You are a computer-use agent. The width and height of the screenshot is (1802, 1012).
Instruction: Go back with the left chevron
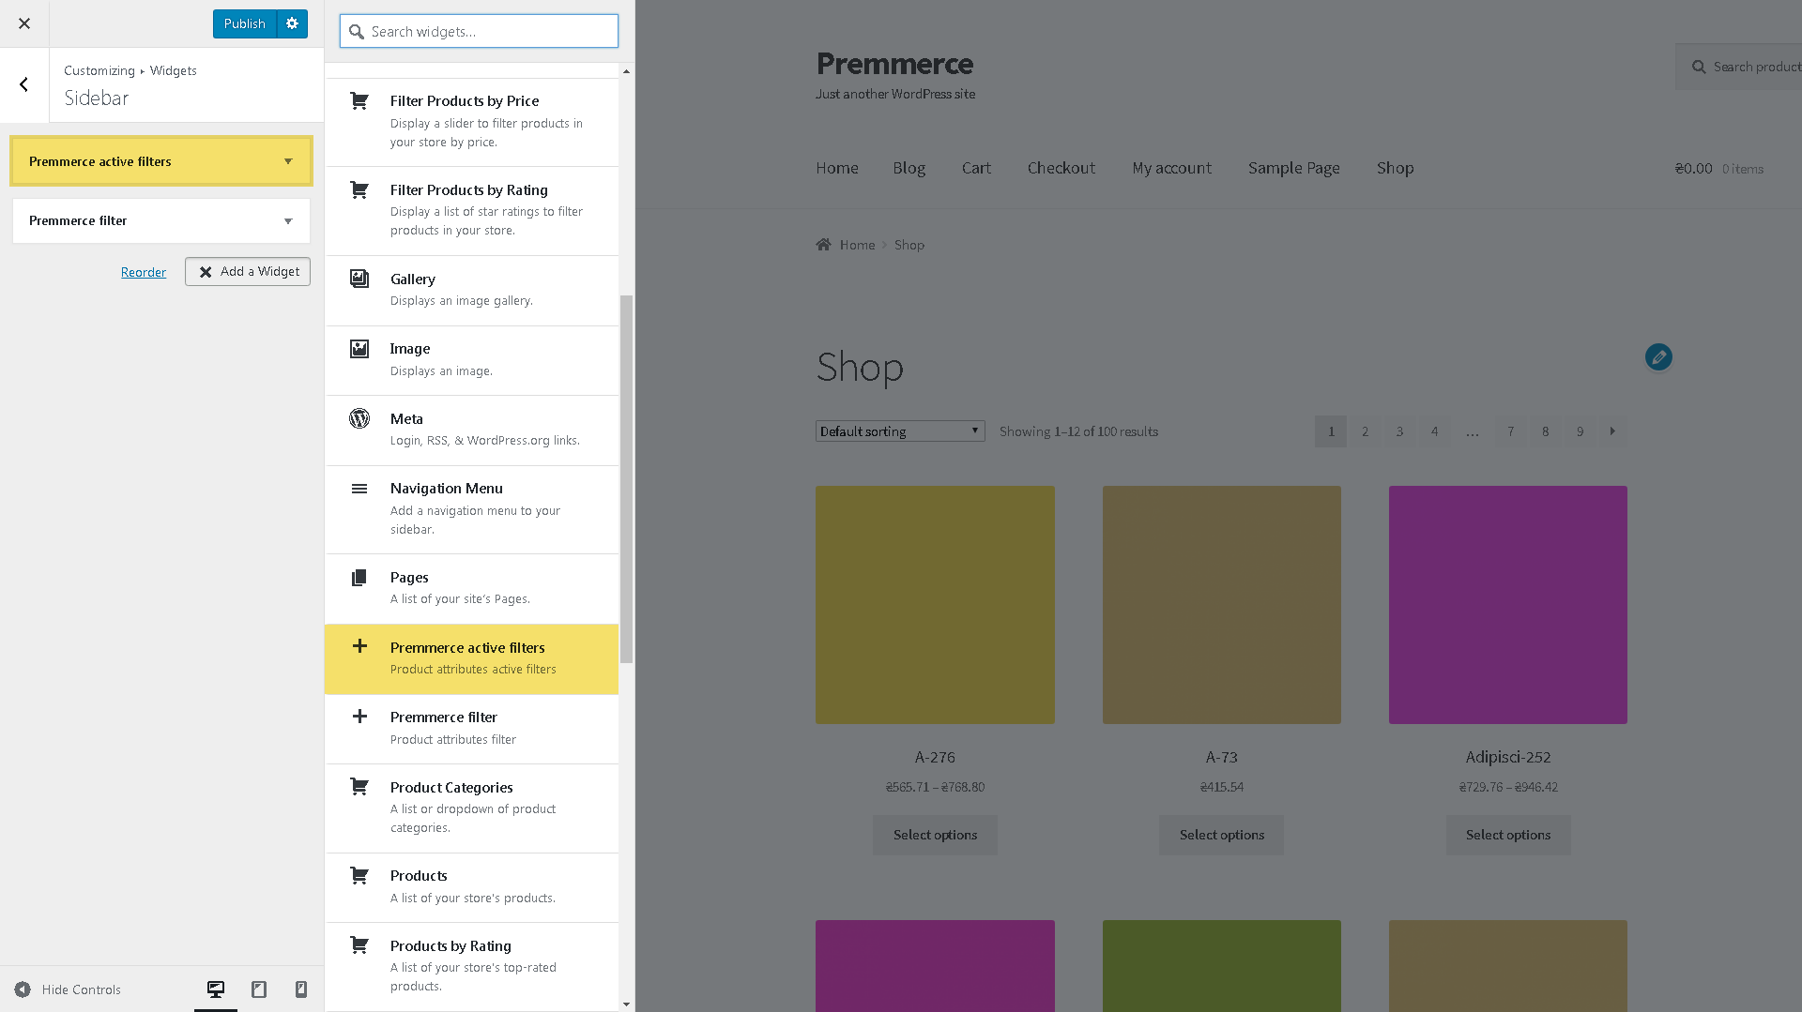[x=24, y=84]
